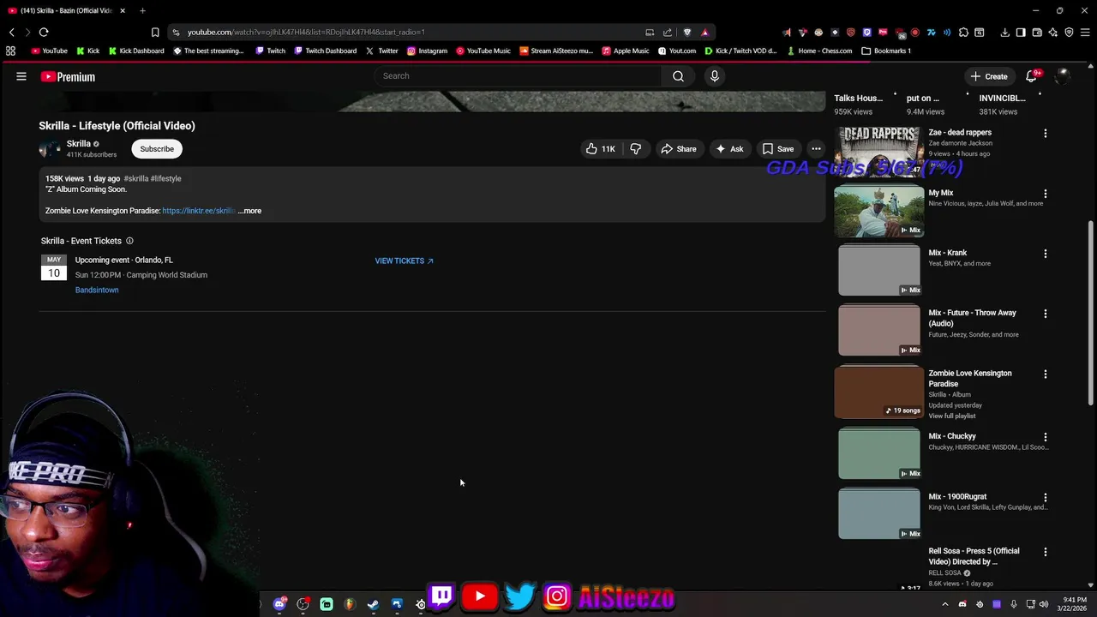Click the Brave Rewards triangle icon

tap(705, 33)
